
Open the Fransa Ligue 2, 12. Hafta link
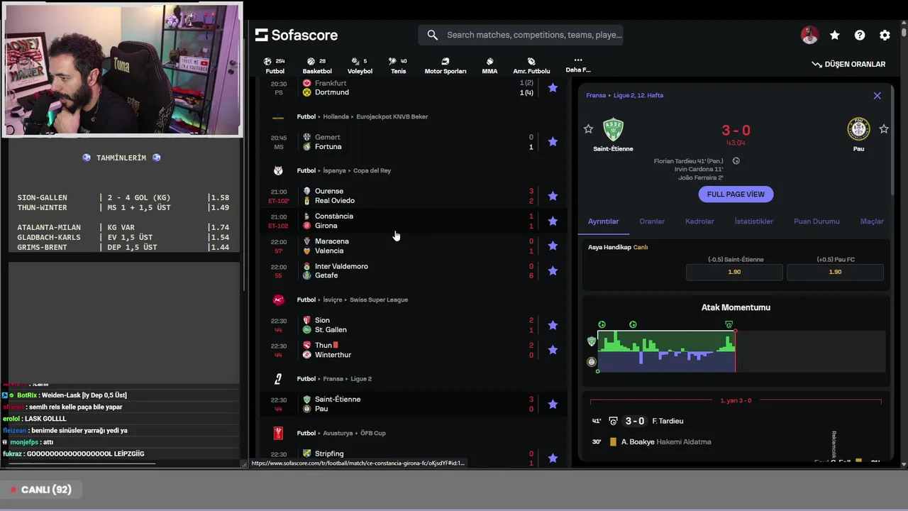pos(625,95)
